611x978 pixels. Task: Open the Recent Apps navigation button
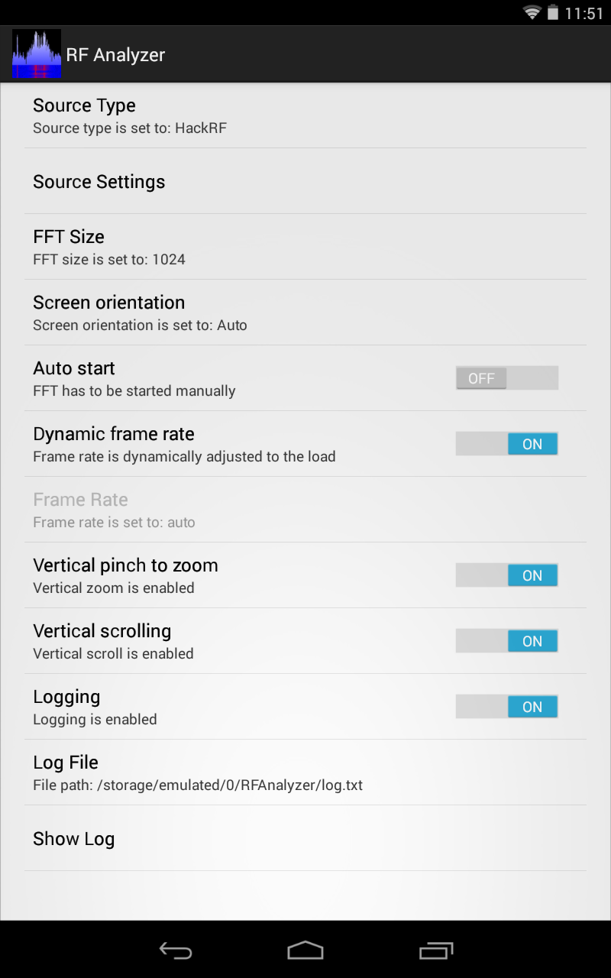pyautogui.click(x=435, y=950)
